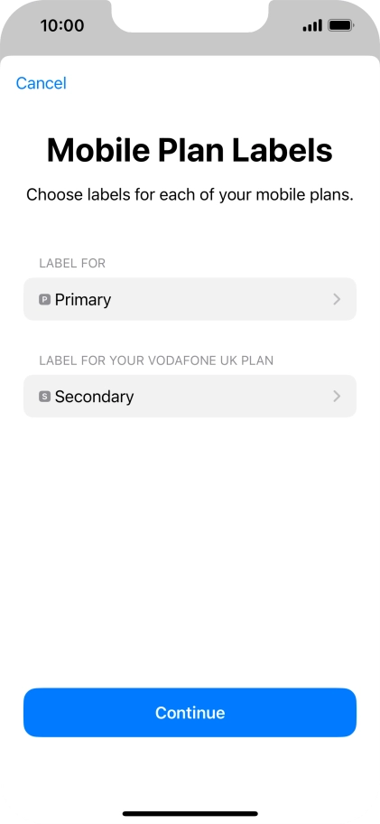Click "LABEL FOR YOUR VODAFONE UK PLAN" header
The width and height of the screenshot is (380, 824).
156,360
